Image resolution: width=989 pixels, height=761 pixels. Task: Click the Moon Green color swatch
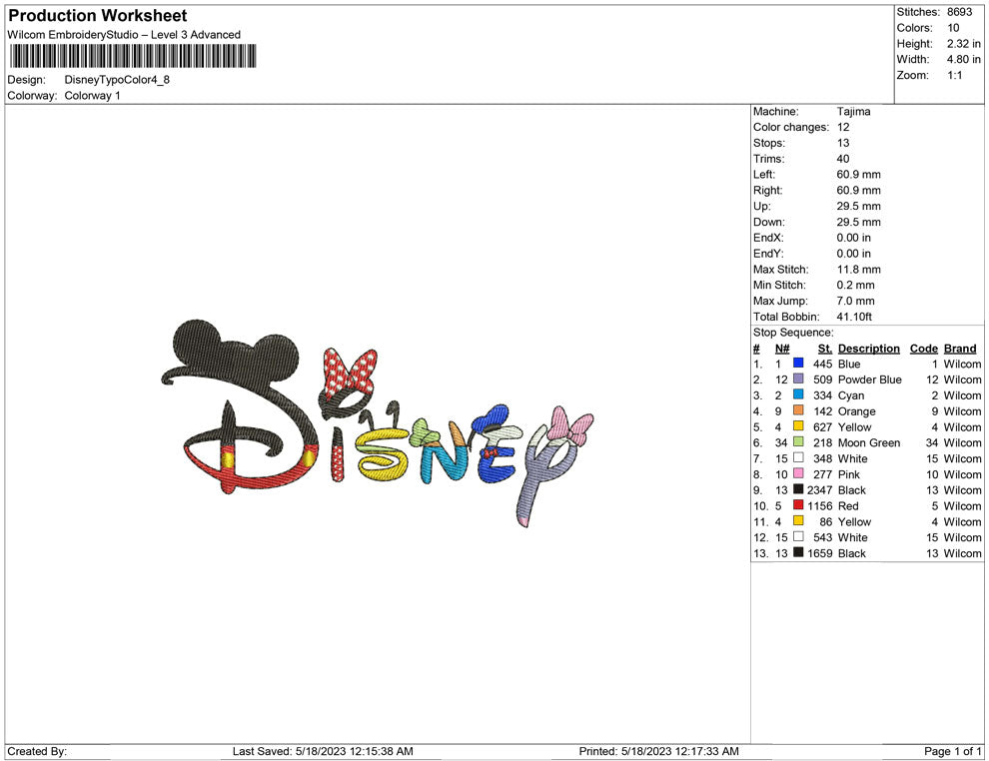point(798,442)
